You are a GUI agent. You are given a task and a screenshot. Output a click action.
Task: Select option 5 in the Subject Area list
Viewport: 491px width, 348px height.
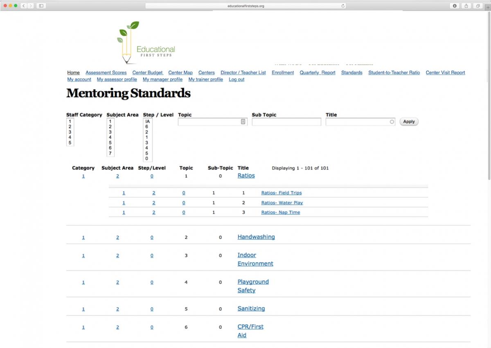[110, 142]
